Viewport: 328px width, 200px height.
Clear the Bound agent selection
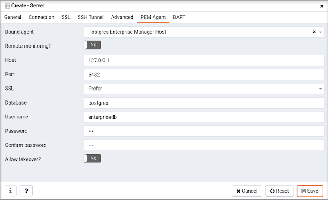(x=314, y=32)
